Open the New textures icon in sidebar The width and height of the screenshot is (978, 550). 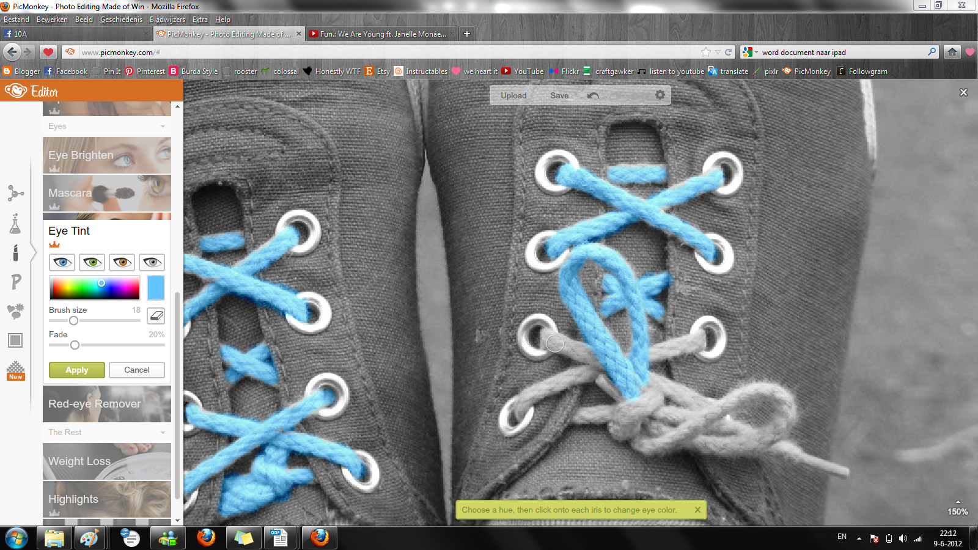coord(15,370)
